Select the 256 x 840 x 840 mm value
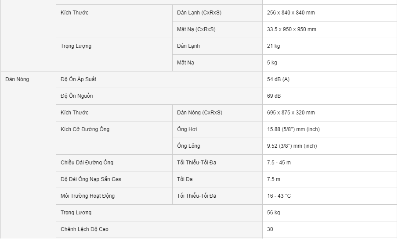 tap(291, 13)
